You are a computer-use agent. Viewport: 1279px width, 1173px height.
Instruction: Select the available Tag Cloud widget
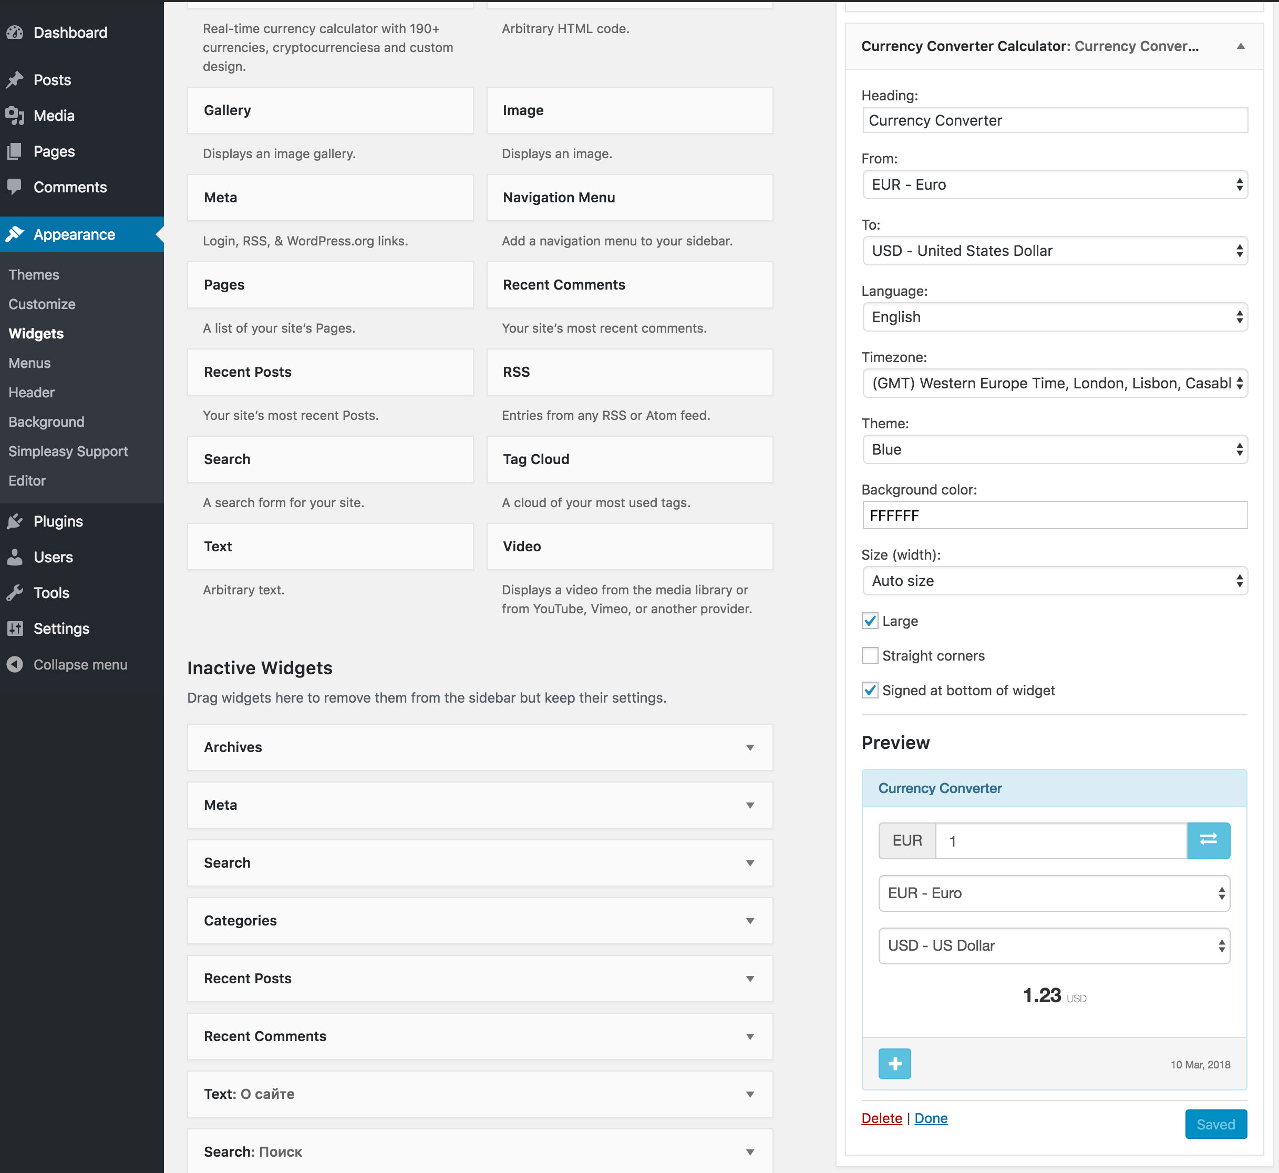point(630,459)
